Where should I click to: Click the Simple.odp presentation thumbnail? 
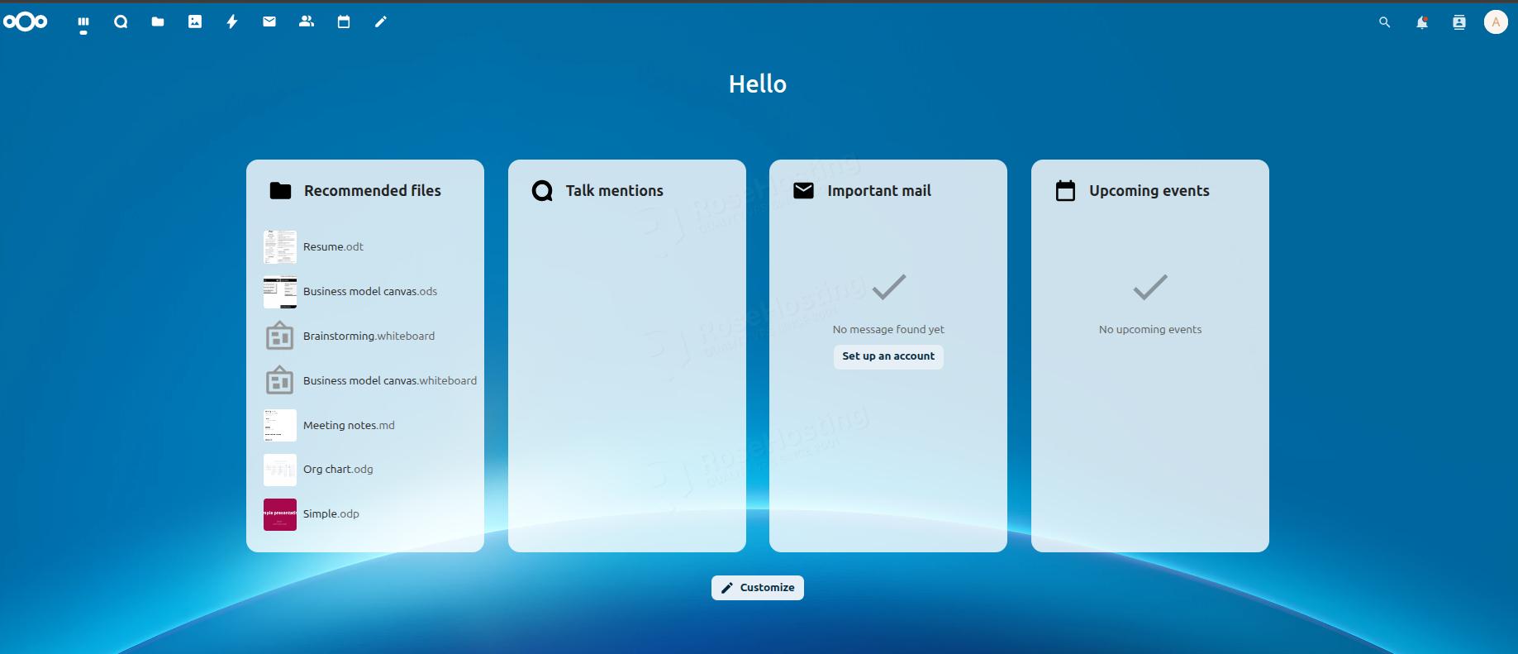pos(280,514)
